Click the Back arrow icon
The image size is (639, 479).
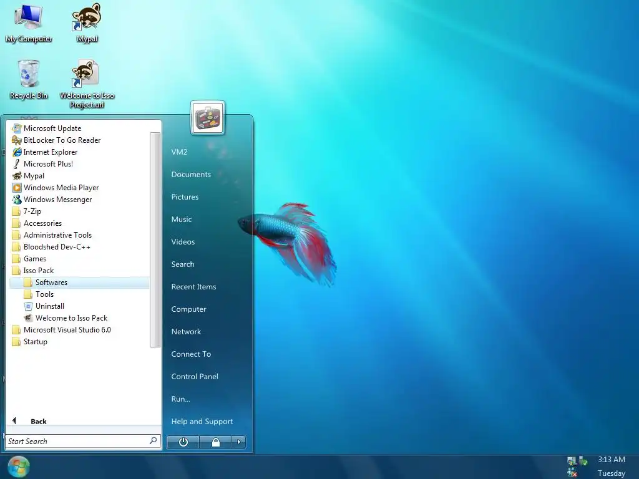[14, 421]
